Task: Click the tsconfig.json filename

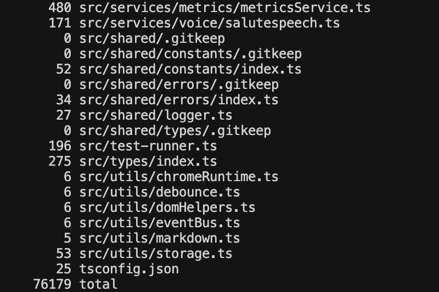Action: click(128, 269)
